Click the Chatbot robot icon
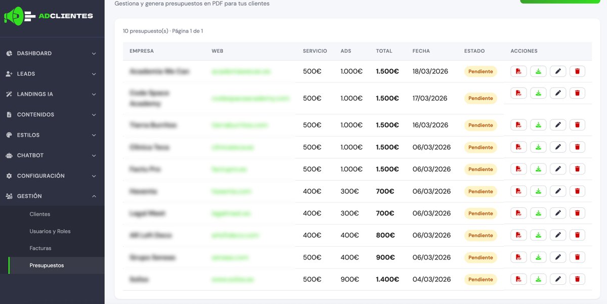Screen dimensions: 607x304 (x=9, y=155)
